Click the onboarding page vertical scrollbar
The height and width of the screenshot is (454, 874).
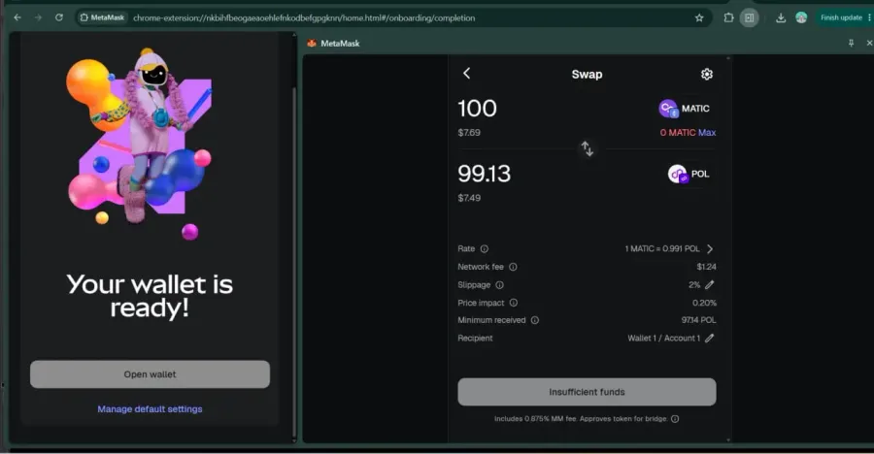294,262
